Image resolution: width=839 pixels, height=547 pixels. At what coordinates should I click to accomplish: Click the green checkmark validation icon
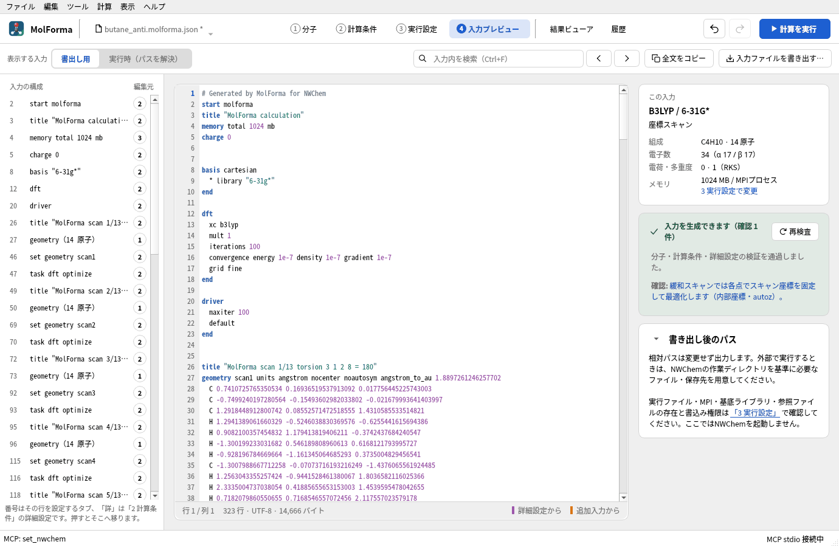point(654,232)
